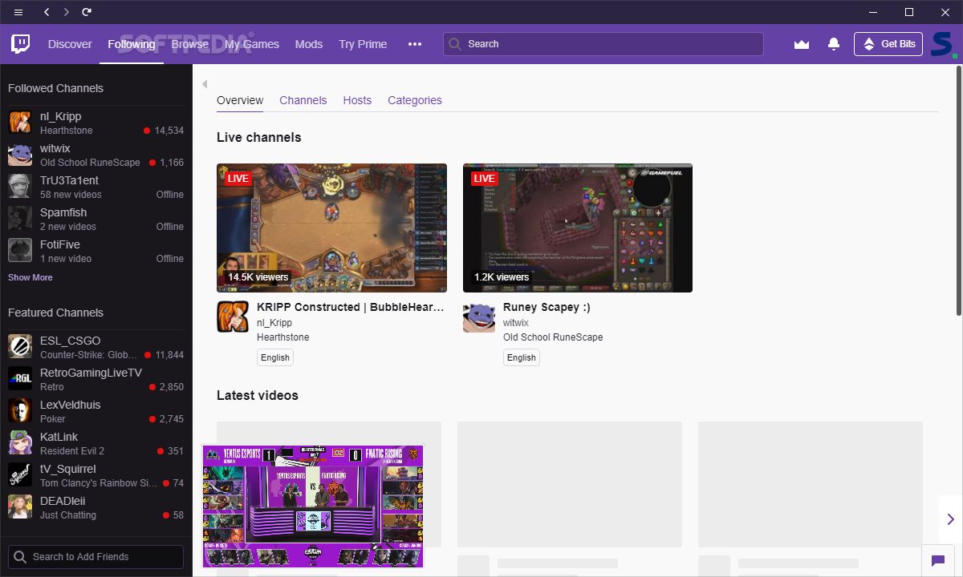Advance latest videos with right chevron
The width and height of the screenshot is (963, 577).
[950, 519]
